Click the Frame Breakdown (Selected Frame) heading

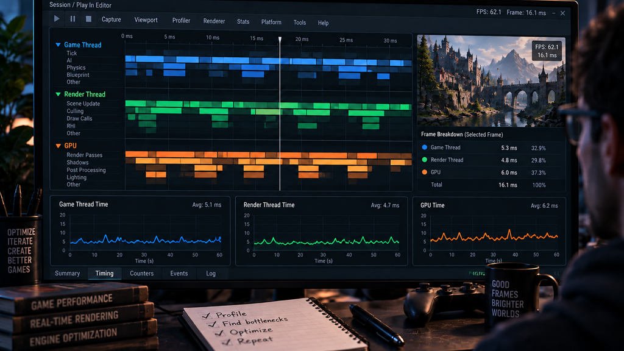click(x=462, y=135)
